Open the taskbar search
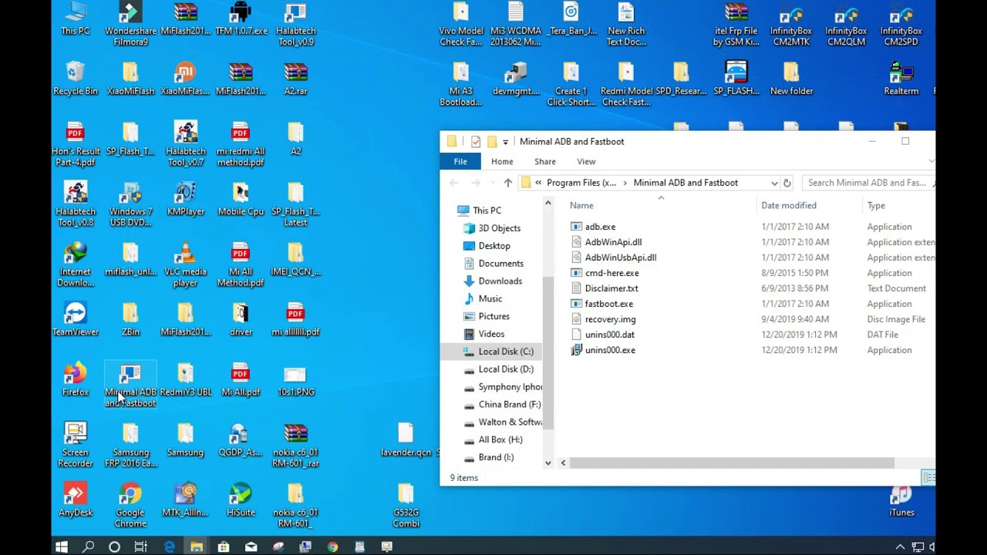The height and width of the screenshot is (555, 987). (x=89, y=547)
